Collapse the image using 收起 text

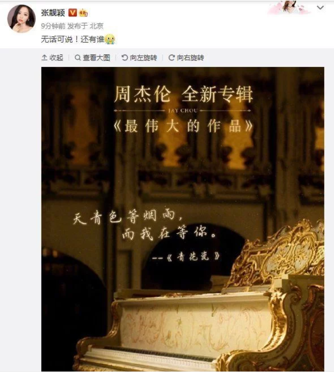pos(56,57)
